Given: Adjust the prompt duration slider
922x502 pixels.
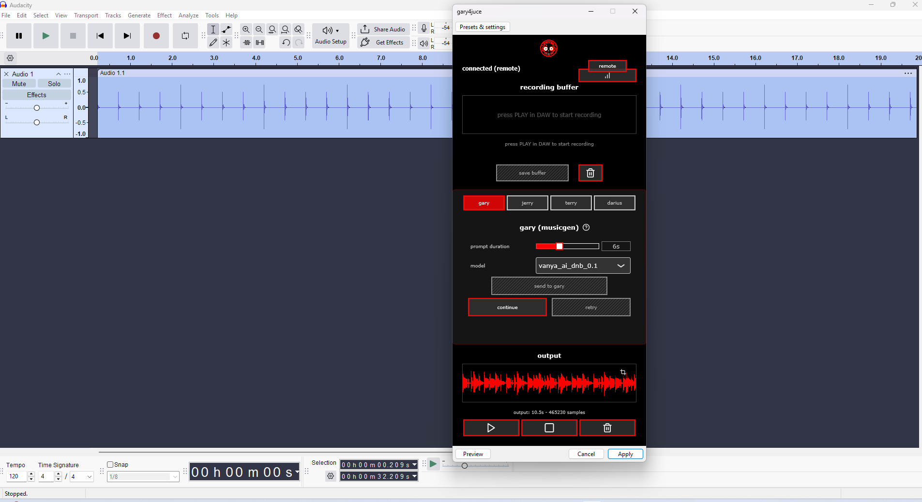Looking at the screenshot, I should pos(559,247).
